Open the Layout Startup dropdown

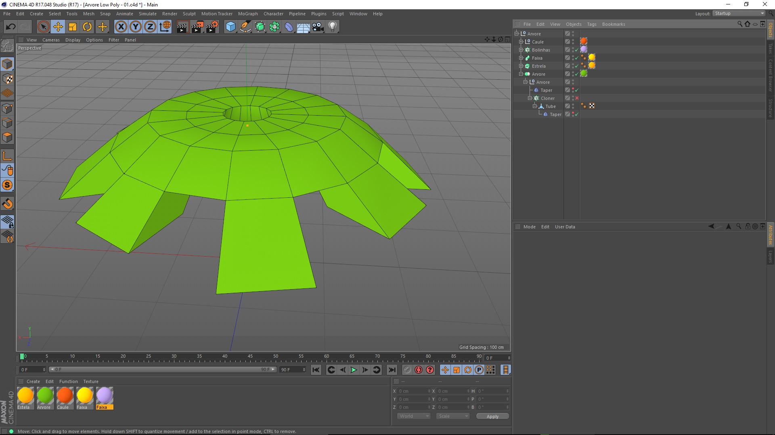pos(739,13)
